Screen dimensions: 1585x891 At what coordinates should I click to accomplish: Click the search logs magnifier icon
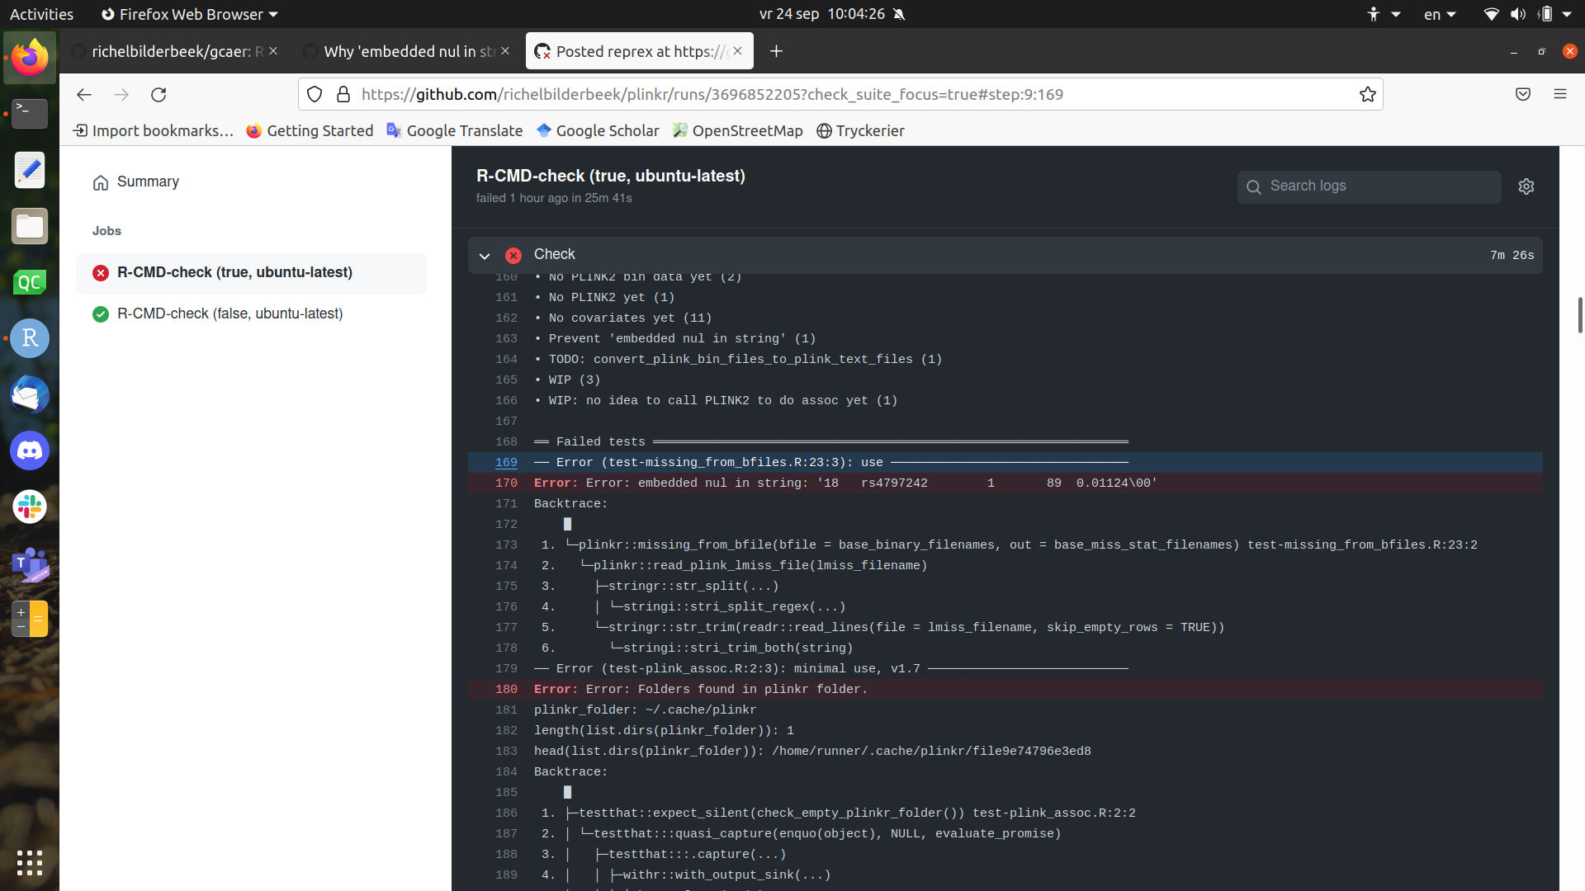click(1254, 187)
